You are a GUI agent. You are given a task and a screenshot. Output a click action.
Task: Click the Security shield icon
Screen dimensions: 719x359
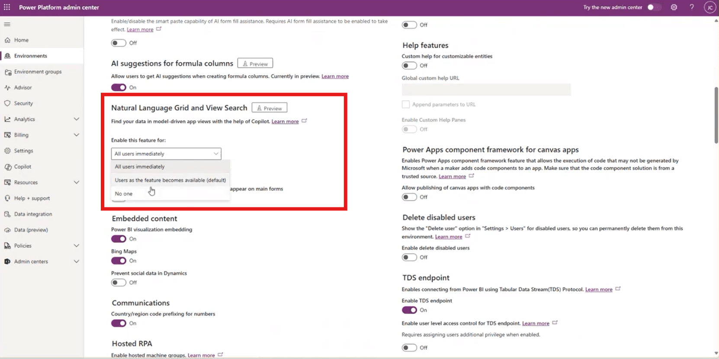(7, 103)
